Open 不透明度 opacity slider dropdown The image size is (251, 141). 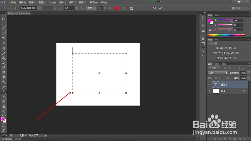tap(248, 73)
